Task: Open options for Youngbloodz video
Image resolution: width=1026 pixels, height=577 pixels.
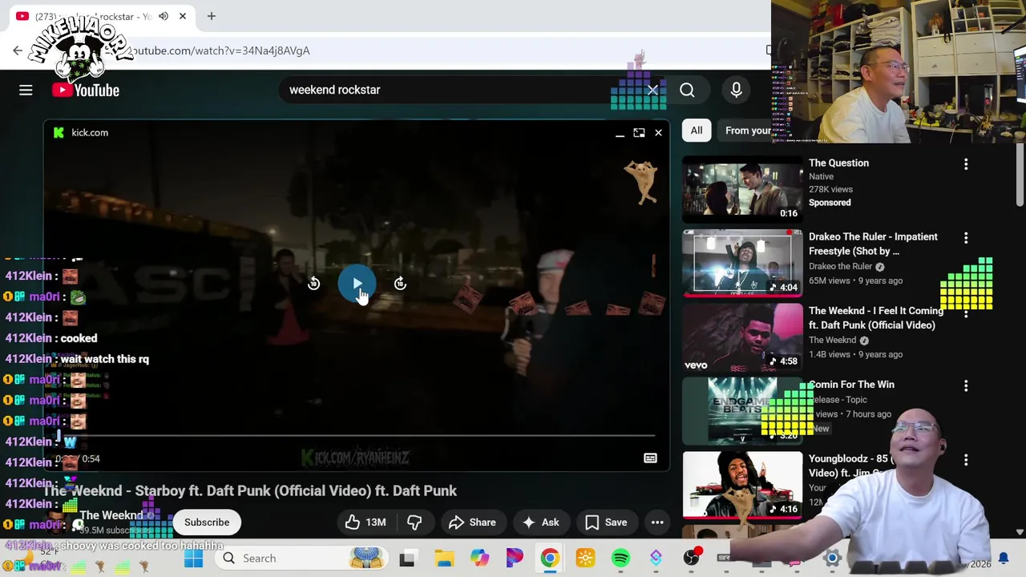Action: (966, 460)
